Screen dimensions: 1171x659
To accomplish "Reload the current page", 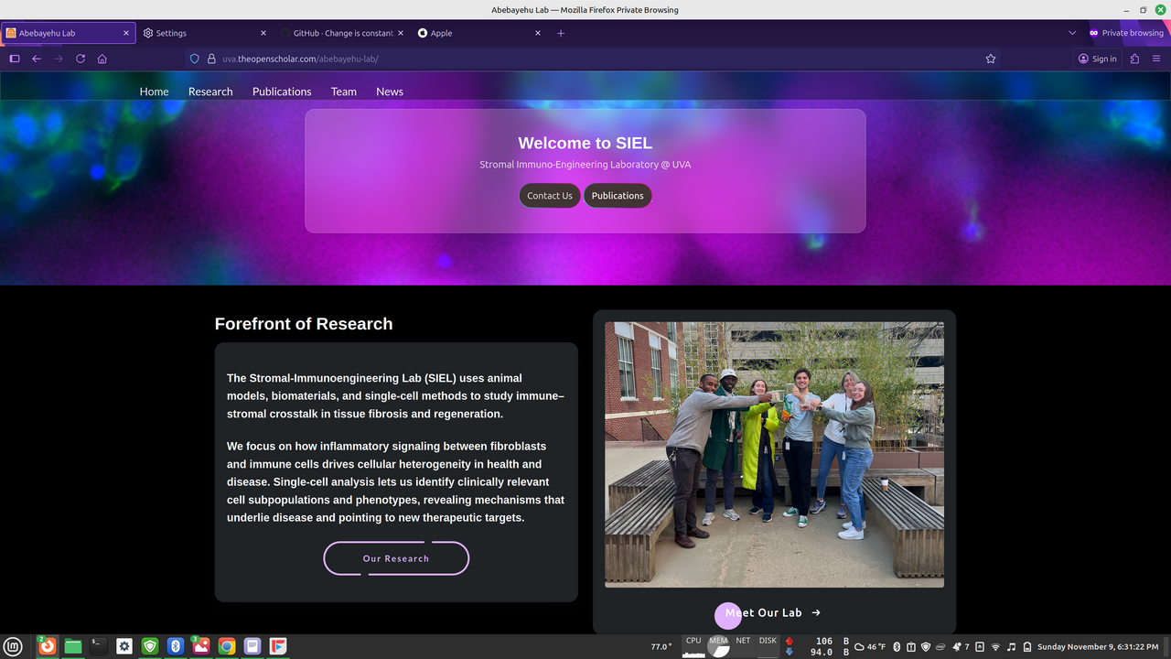I will [81, 59].
